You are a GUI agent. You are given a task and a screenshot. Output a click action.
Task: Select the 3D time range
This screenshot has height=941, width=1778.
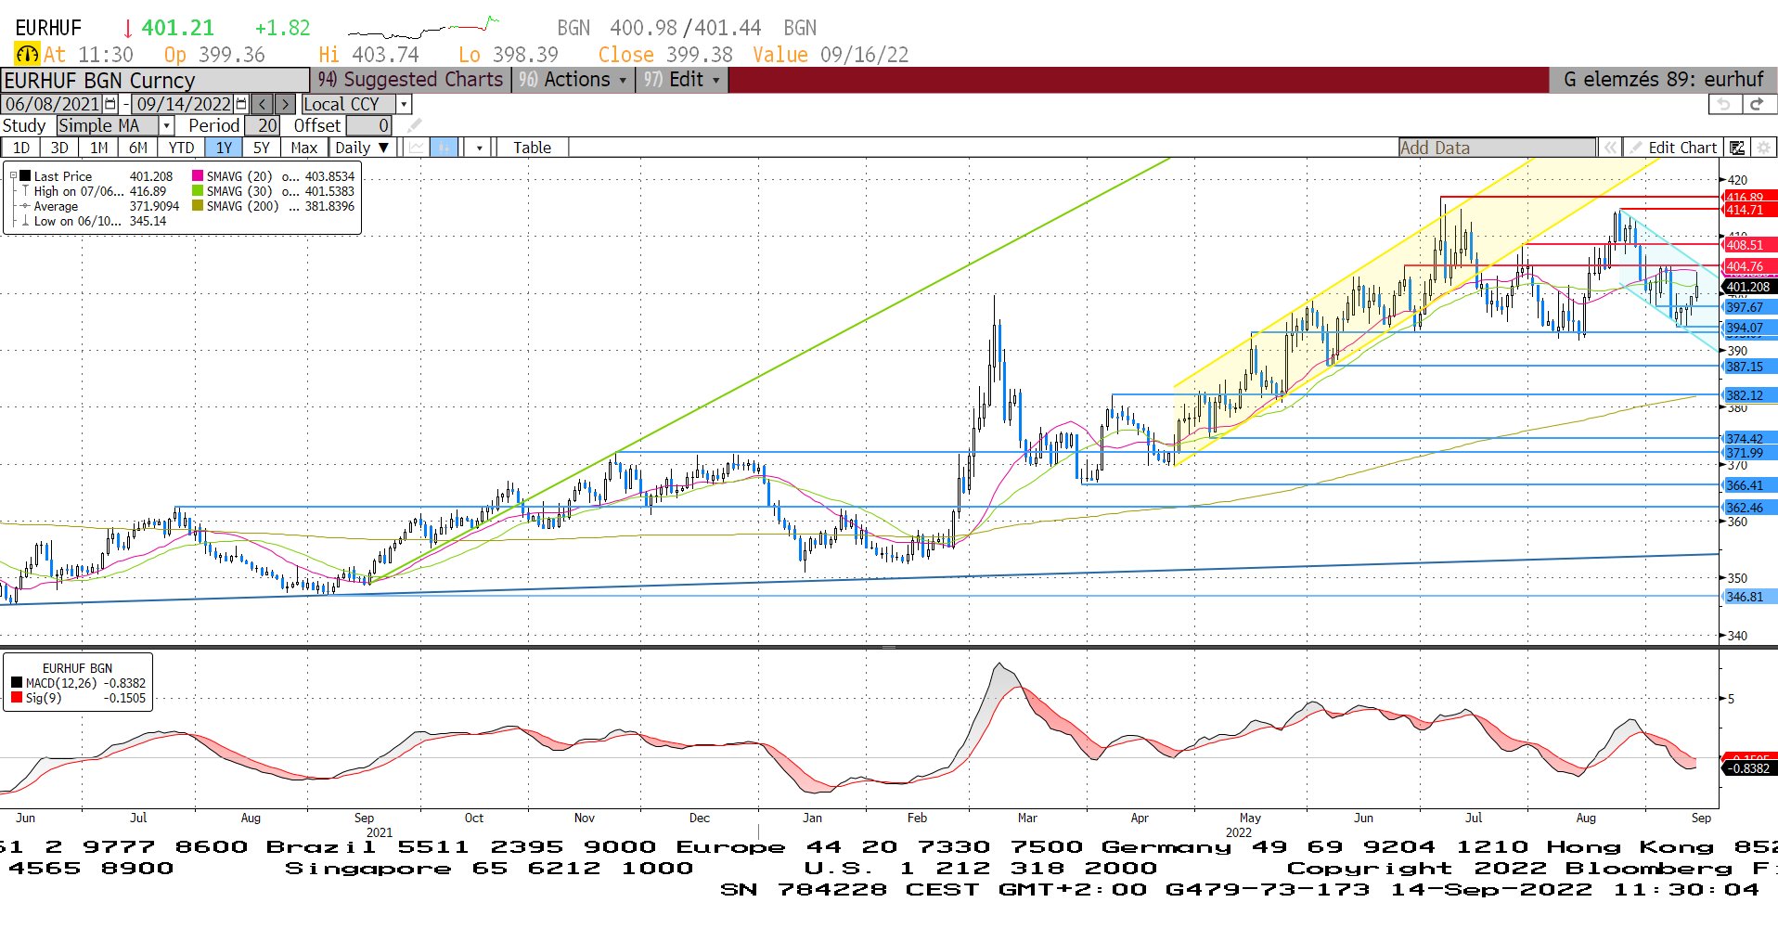point(59,148)
